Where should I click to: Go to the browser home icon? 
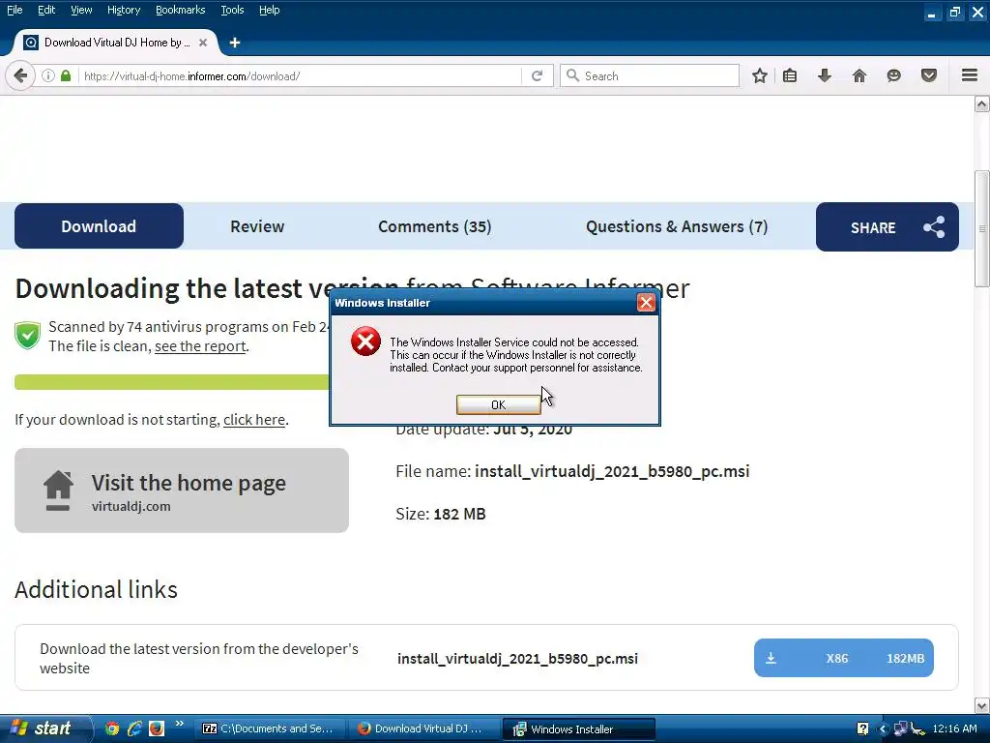click(x=859, y=75)
